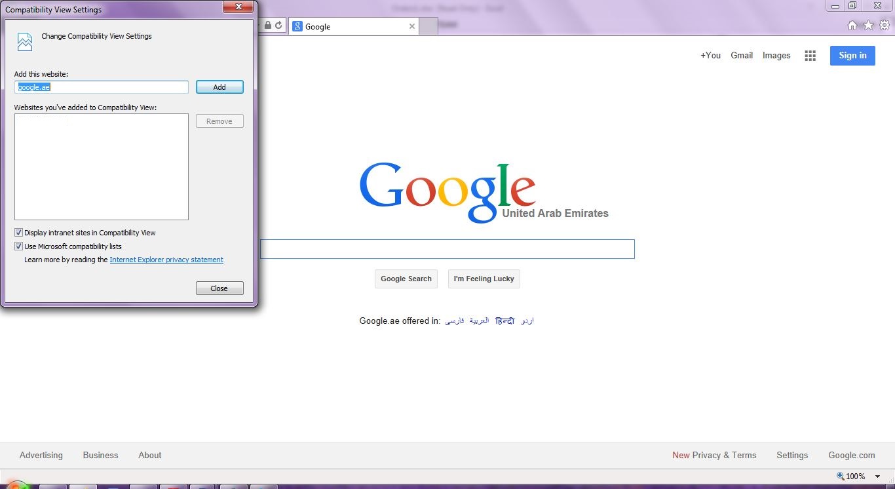Close the Compatibility View Settings title bar X

pos(238,7)
